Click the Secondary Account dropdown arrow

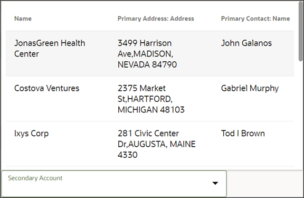click(x=215, y=183)
